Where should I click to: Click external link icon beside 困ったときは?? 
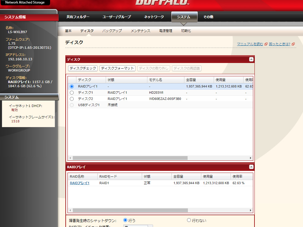point(293,44)
